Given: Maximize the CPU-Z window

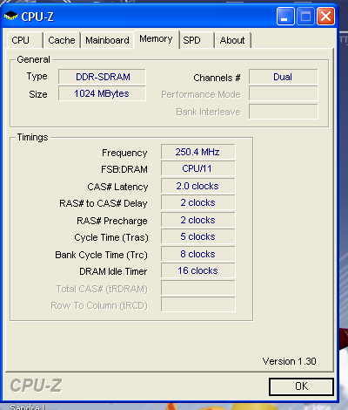Looking at the screenshot, I should click(305, 17).
